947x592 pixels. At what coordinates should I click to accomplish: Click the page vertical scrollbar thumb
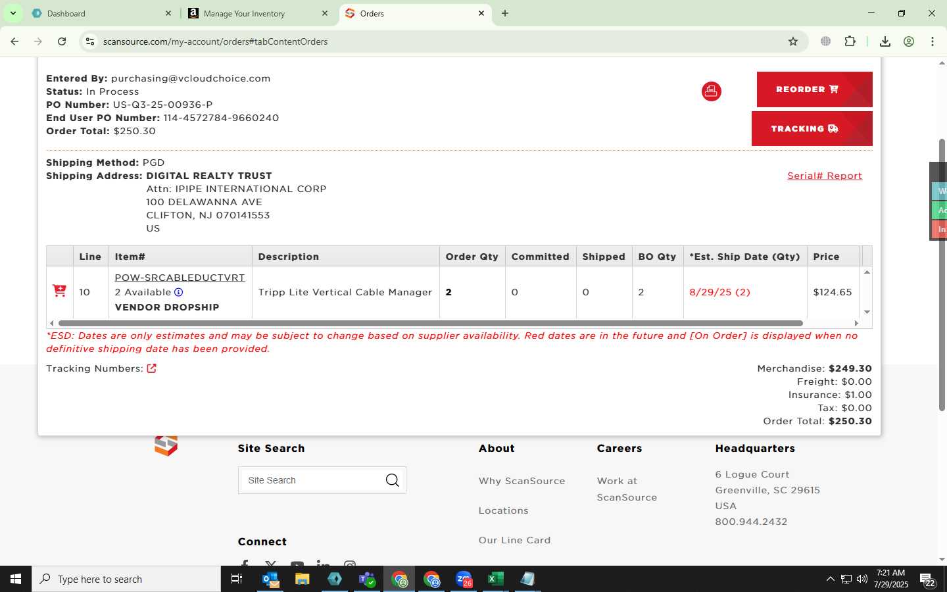click(942, 276)
